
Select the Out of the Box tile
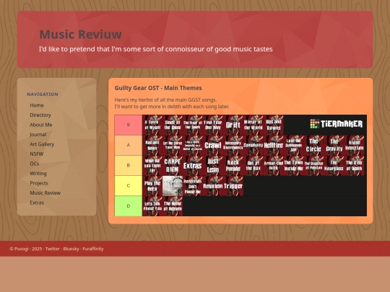click(x=253, y=166)
